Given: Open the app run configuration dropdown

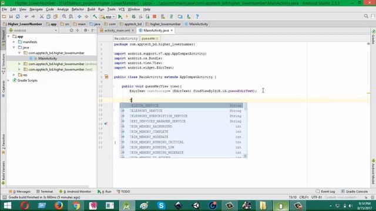Looking at the screenshot, I should click(x=108, y=17).
